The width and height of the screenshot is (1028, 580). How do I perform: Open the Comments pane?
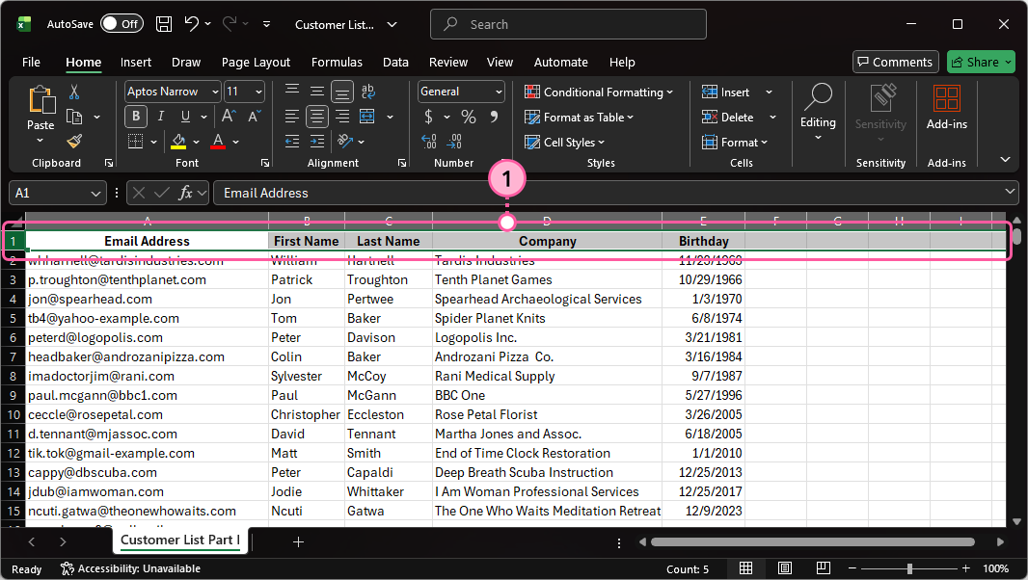click(x=895, y=62)
